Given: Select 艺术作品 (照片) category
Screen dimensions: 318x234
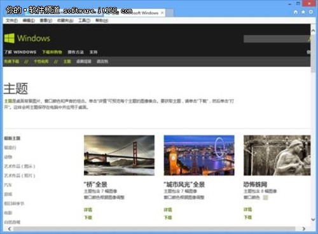Looking at the screenshot, I should tap(20, 175).
